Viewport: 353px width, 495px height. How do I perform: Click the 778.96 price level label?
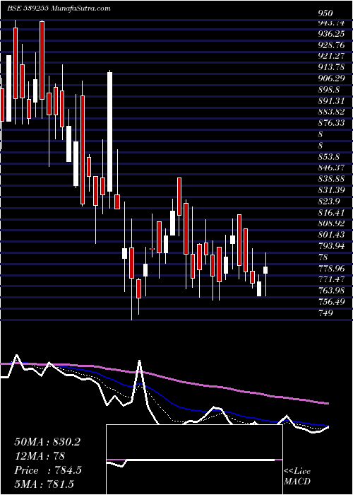332,268
